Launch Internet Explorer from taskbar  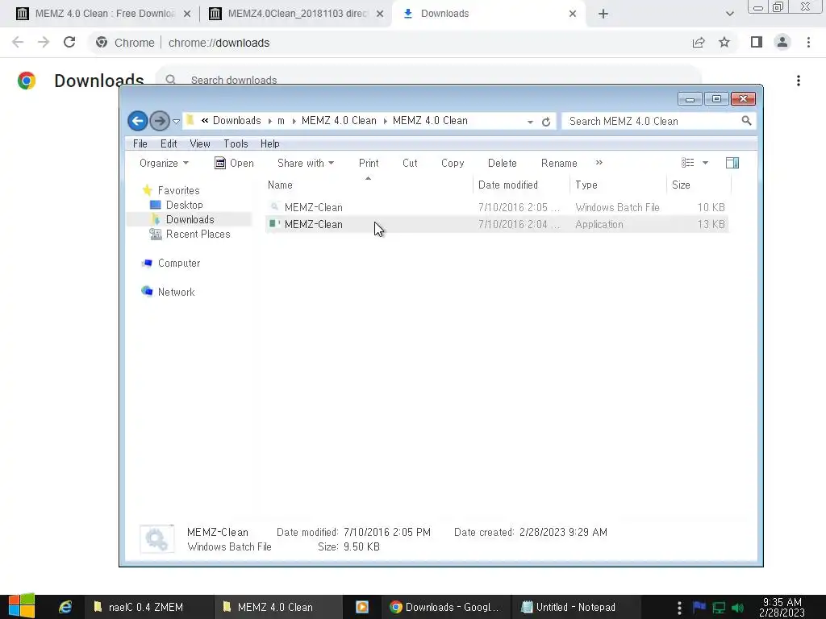[65, 607]
